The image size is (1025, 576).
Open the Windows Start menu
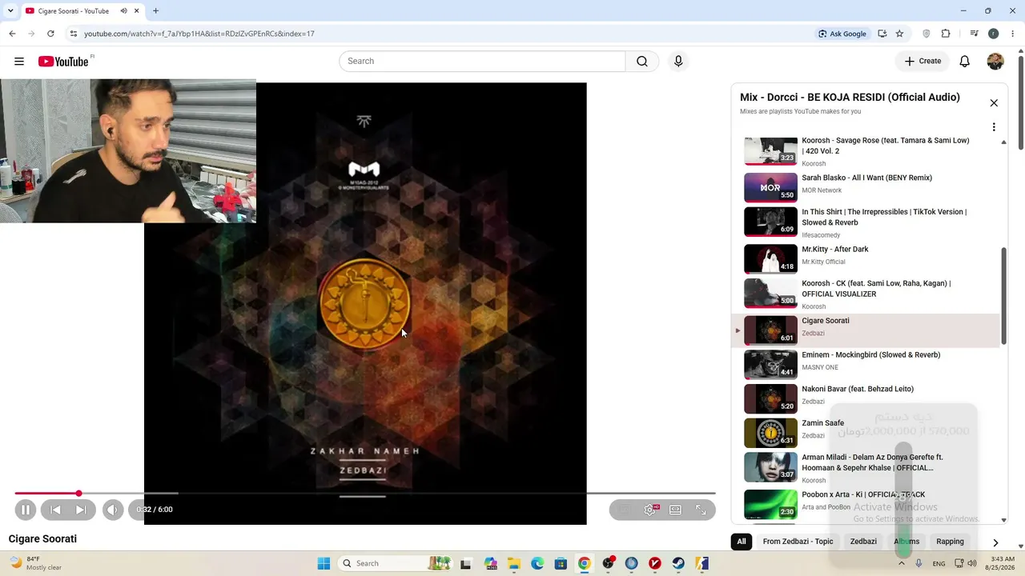tap(324, 563)
